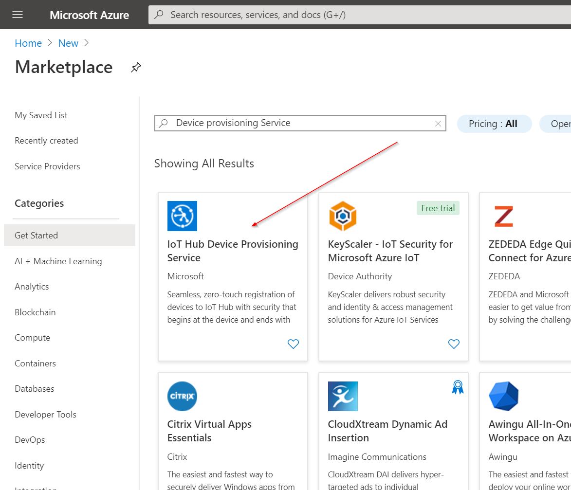Click inside the Device provisioning Service search field
The width and height of the screenshot is (571, 490).
click(x=292, y=123)
